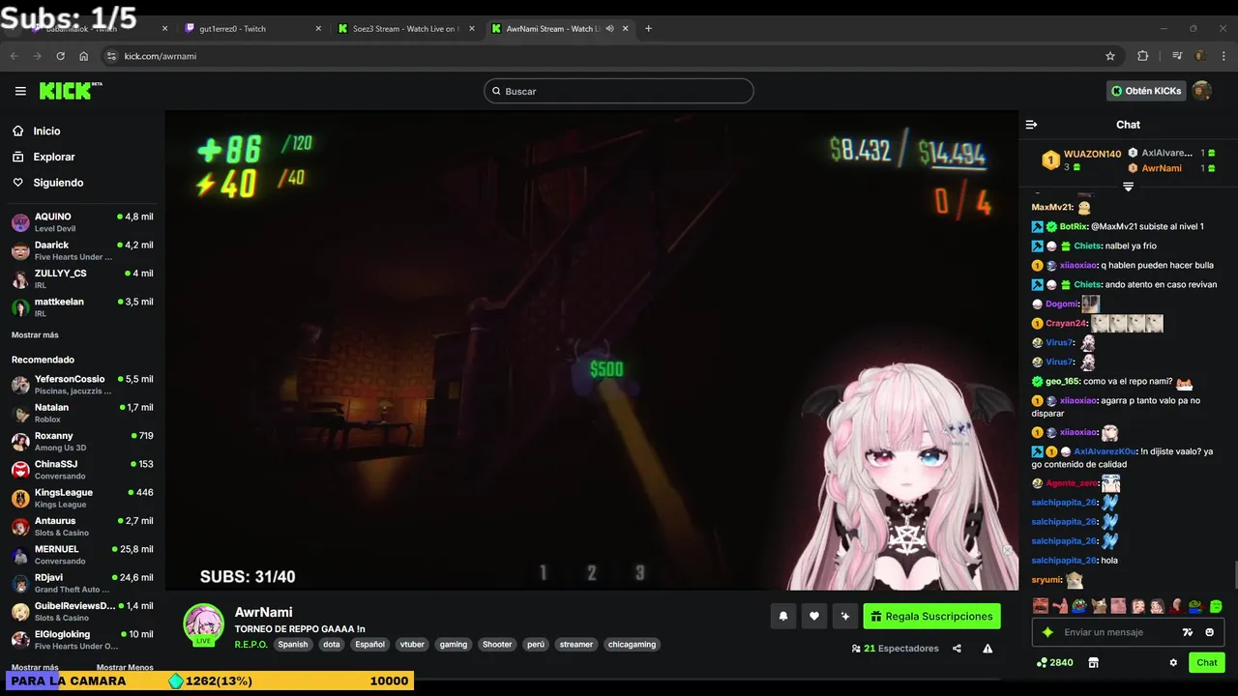Viewport: 1238px width, 696px height.
Task: Open Siguiendo in the sidebar
Action: tap(58, 183)
